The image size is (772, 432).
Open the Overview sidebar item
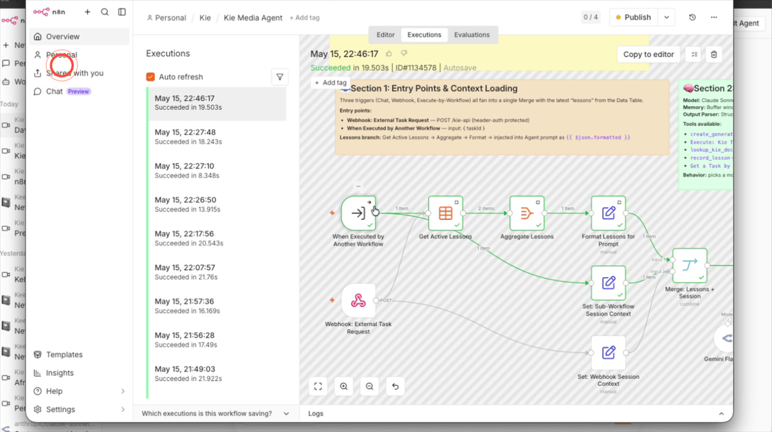80,37
